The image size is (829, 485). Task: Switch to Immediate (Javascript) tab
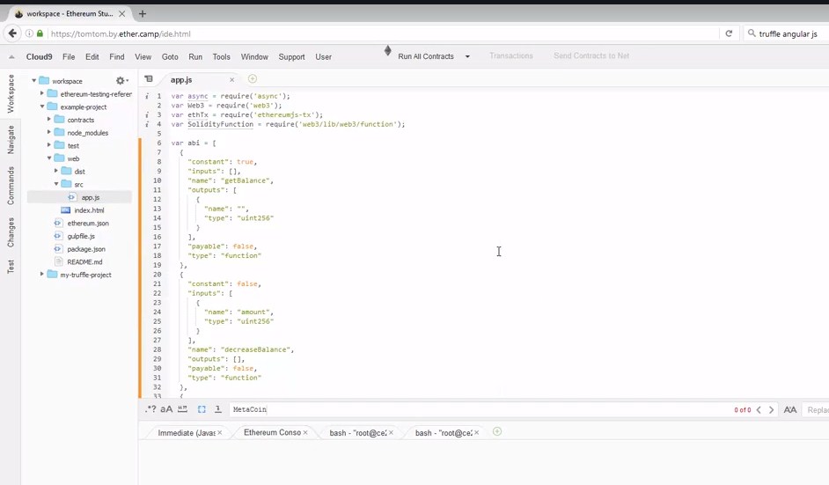(x=186, y=433)
